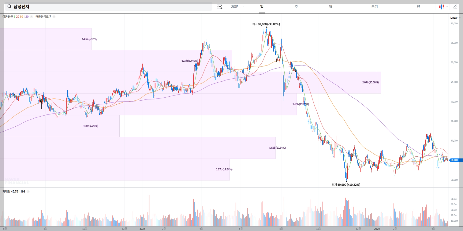The height and width of the screenshot is (231, 463).
Task: Remove the 이동평균 indicator with its x
Action: (x=31, y=17)
